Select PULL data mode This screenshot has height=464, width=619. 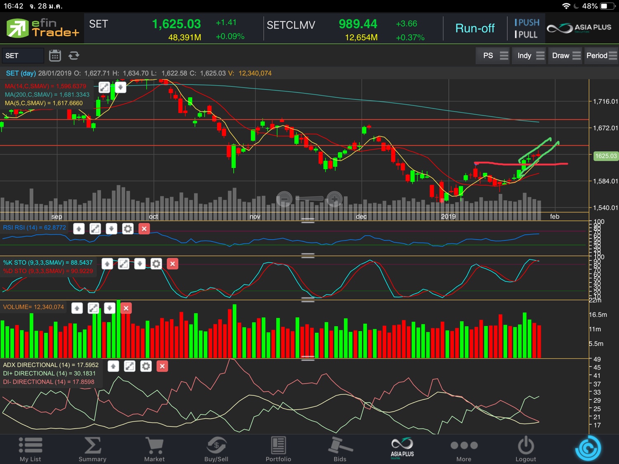coord(526,35)
